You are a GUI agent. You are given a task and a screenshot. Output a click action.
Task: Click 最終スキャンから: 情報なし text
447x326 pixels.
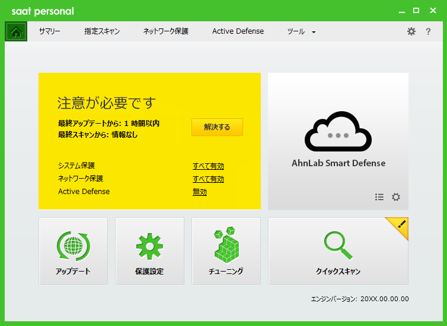pos(98,134)
